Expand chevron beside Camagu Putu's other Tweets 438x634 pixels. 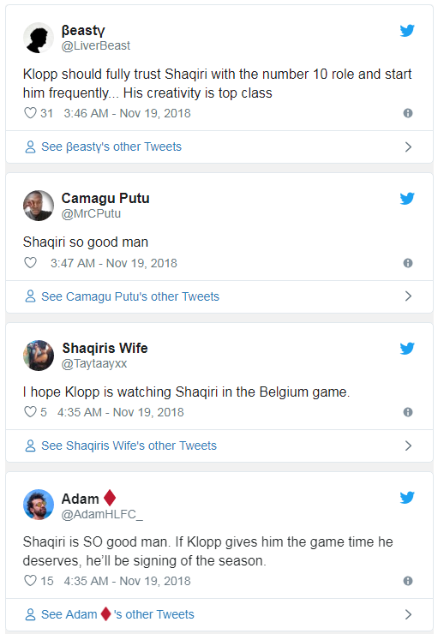tap(408, 296)
